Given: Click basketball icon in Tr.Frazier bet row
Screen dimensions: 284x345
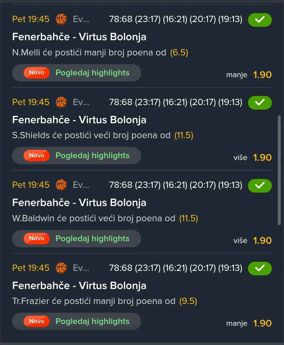Looking at the screenshot, I should pos(61,268).
